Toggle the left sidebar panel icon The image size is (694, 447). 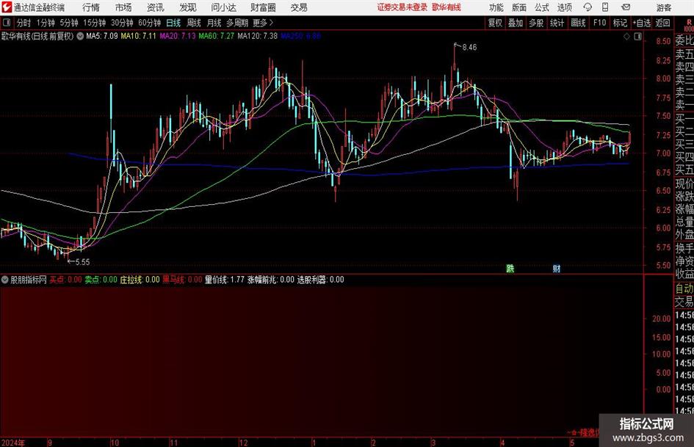6,23
